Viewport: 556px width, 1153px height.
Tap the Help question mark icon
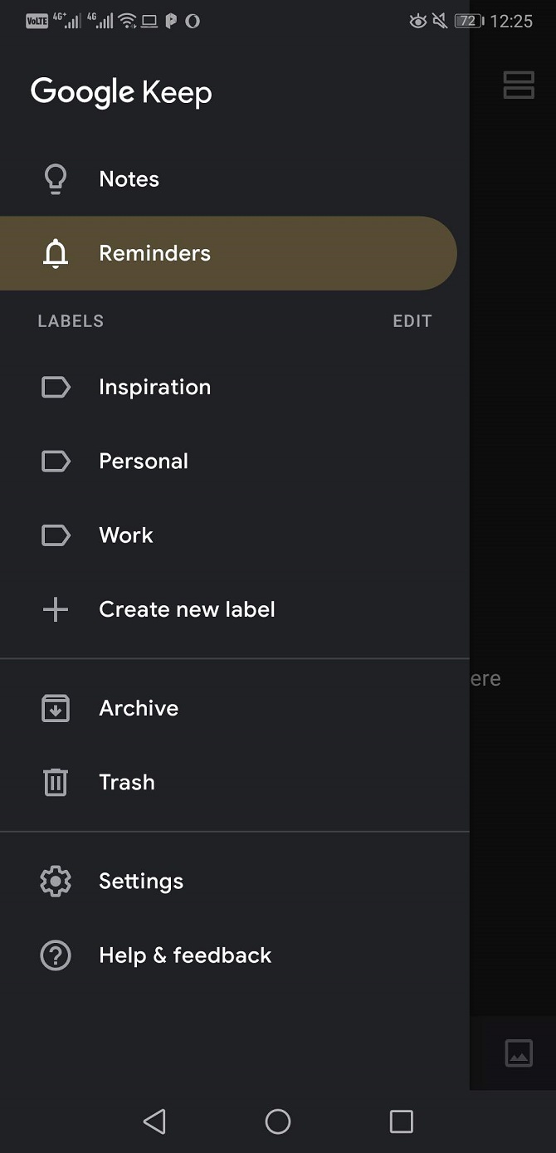56,955
